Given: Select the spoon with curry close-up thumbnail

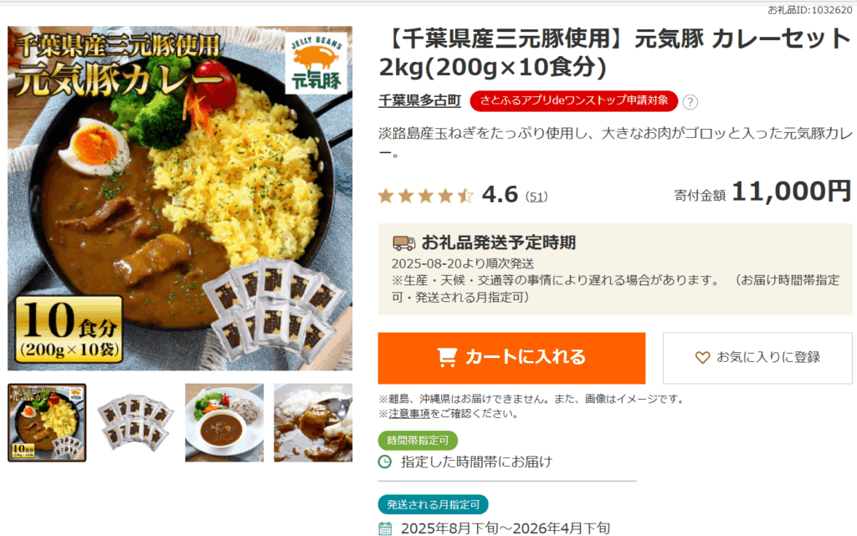Looking at the screenshot, I should pyautogui.click(x=313, y=422).
